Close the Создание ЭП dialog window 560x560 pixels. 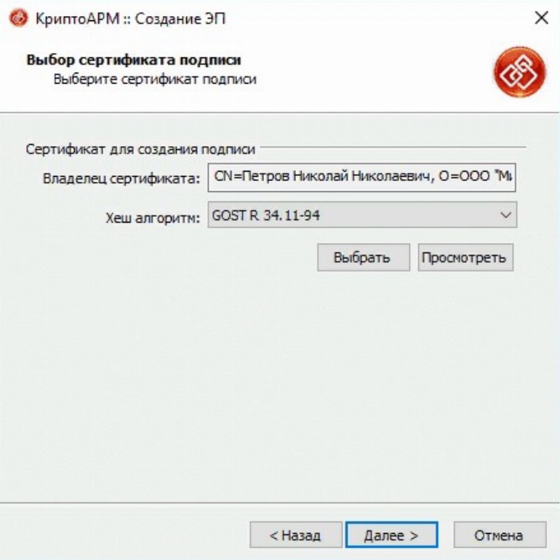point(541,17)
